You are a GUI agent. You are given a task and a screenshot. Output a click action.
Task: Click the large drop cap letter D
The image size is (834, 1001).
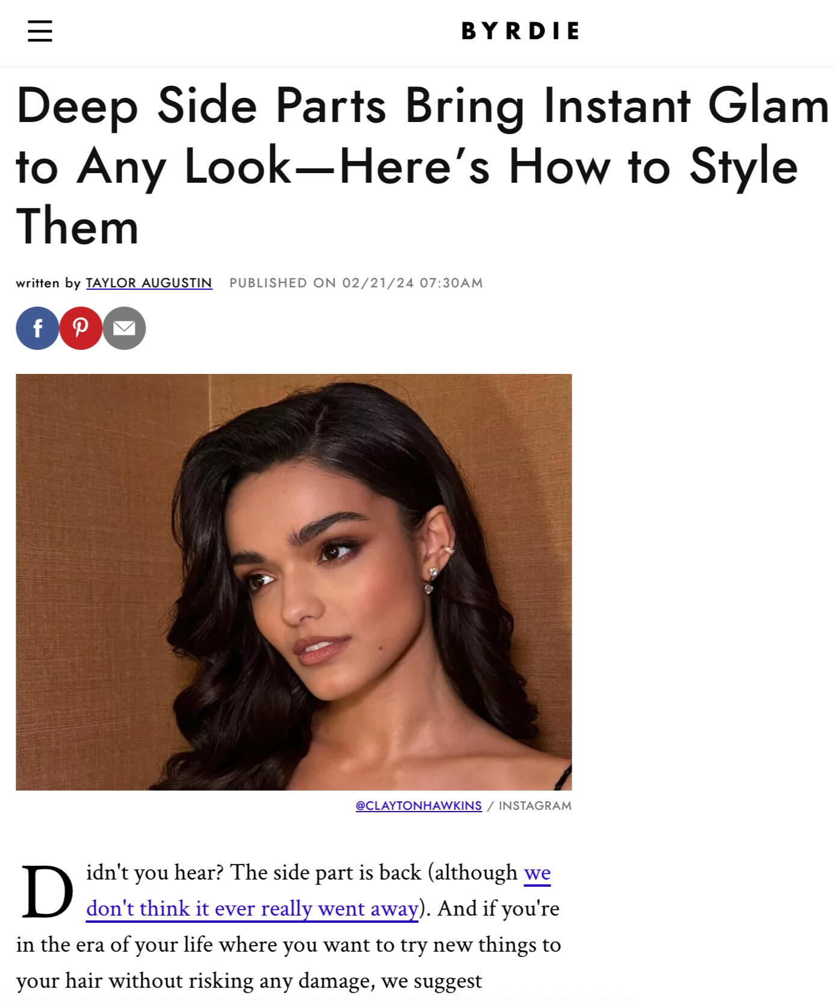coord(47,892)
